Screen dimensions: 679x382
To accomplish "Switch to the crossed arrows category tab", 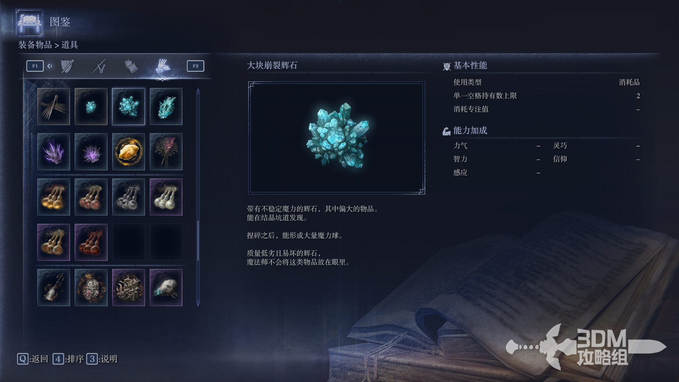I will click(x=99, y=66).
